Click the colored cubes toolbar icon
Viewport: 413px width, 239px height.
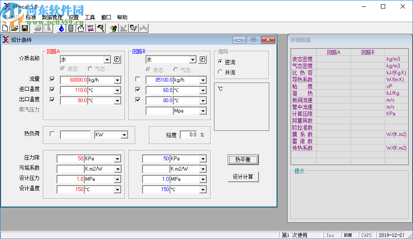113,28
